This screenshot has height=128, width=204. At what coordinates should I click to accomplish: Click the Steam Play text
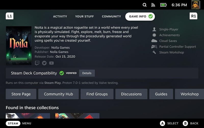click(x=53, y=83)
